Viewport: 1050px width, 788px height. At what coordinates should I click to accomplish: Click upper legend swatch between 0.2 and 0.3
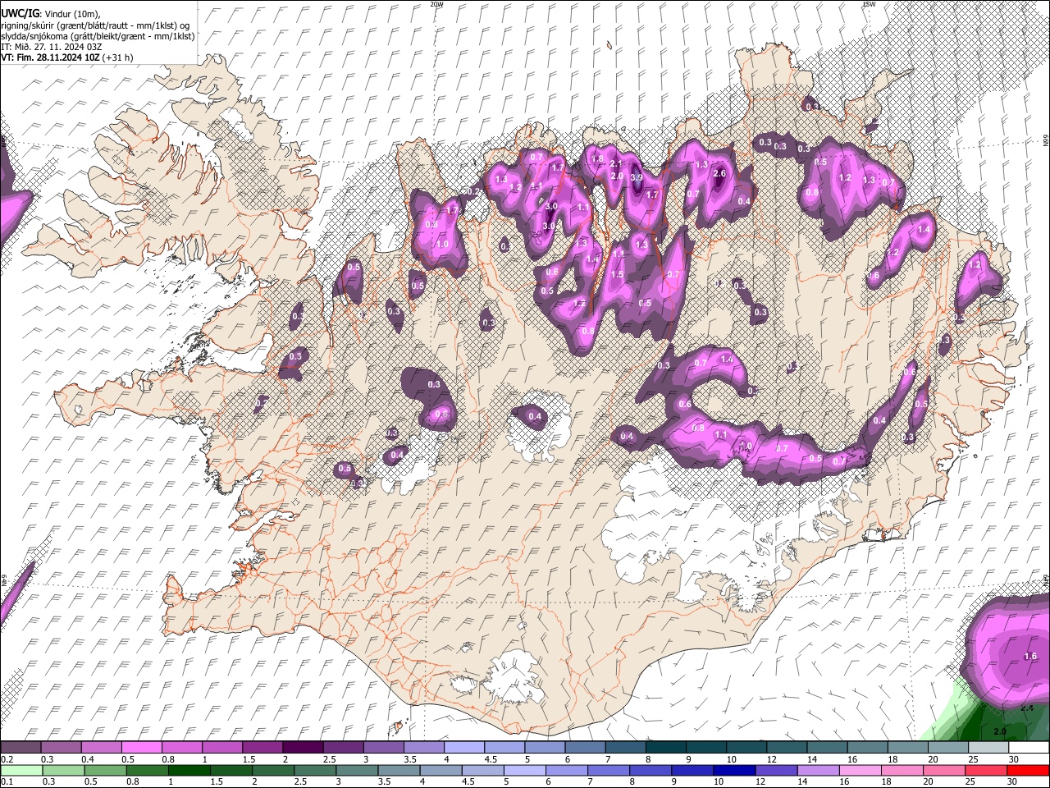click(21, 747)
